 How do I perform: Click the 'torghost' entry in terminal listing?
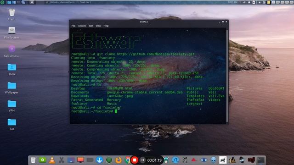[x=194, y=104]
